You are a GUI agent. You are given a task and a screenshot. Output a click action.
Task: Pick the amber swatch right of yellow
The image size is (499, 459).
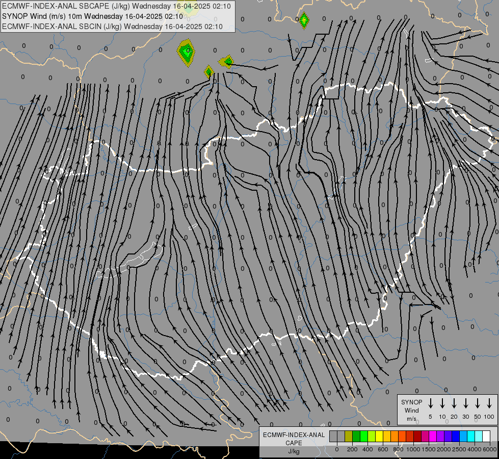(x=387, y=436)
